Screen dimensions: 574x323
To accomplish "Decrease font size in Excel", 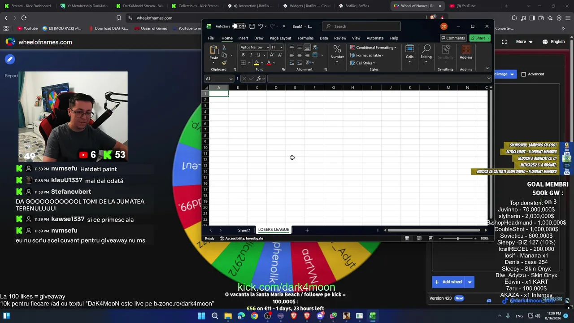I will 279,55.
